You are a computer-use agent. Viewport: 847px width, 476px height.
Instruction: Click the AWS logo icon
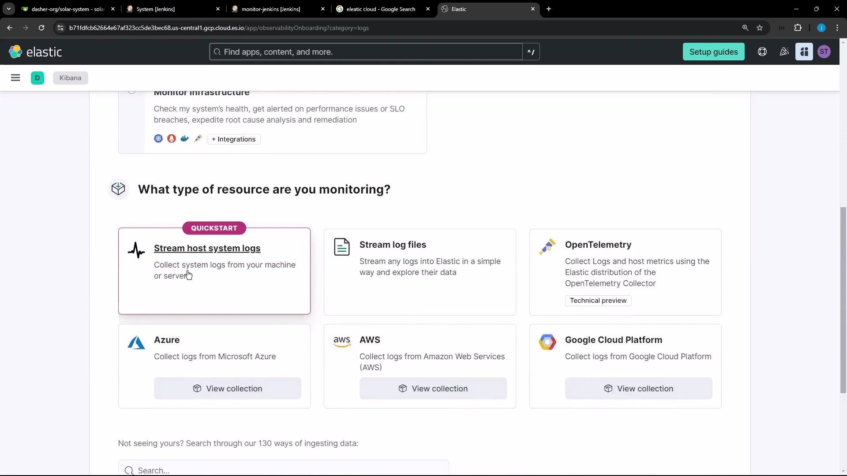[342, 342]
